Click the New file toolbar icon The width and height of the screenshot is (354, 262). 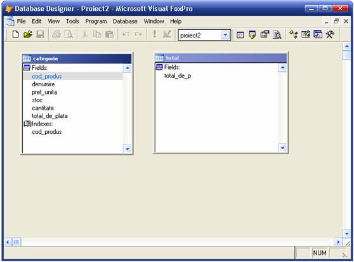tap(15, 35)
